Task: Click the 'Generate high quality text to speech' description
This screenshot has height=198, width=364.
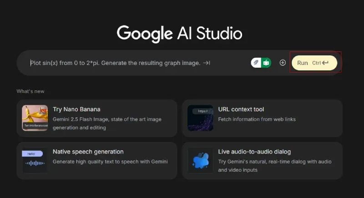Action: (110, 162)
